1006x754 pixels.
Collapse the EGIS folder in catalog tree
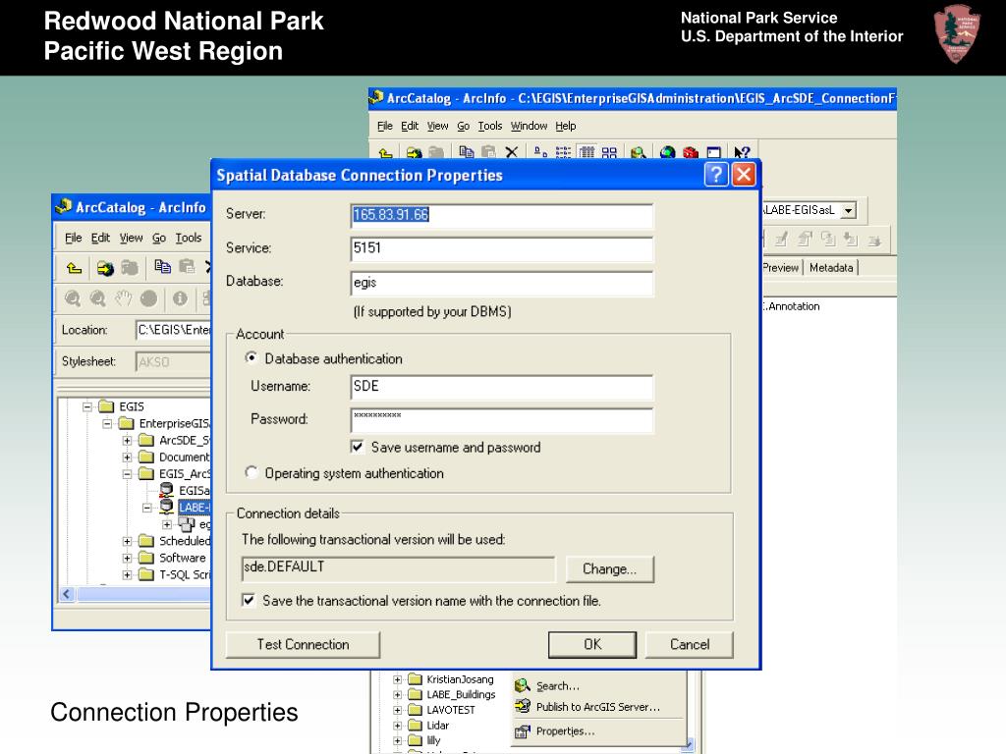point(87,406)
